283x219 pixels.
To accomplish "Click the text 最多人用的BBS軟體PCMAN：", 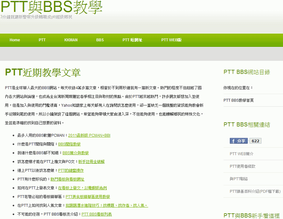I will (x=42, y=135).
